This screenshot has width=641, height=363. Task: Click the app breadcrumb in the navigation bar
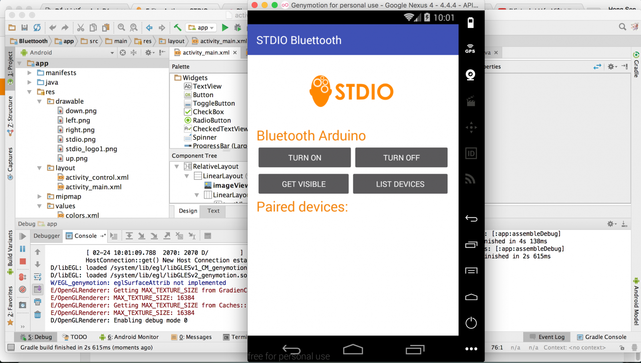(x=65, y=41)
